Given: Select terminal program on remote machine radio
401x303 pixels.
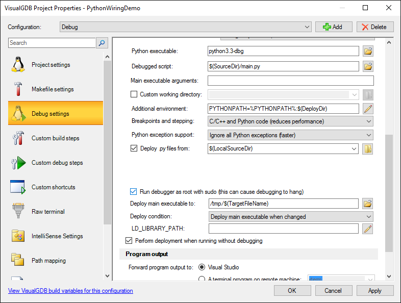Looking at the screenshot, I should (x=202, y=279).
